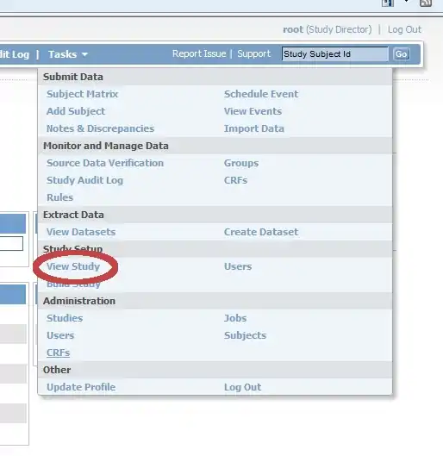Select View Datasets link
Screen dimensions: 443x456
[x=81, y=232]
